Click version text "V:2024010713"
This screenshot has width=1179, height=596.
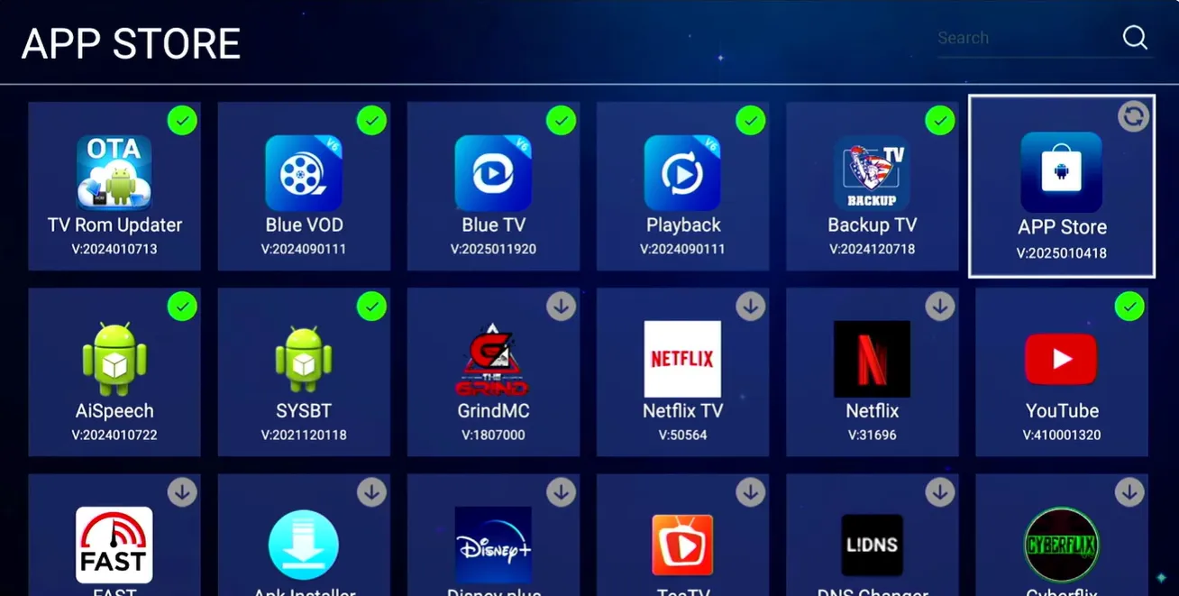(x=114, y=249)
